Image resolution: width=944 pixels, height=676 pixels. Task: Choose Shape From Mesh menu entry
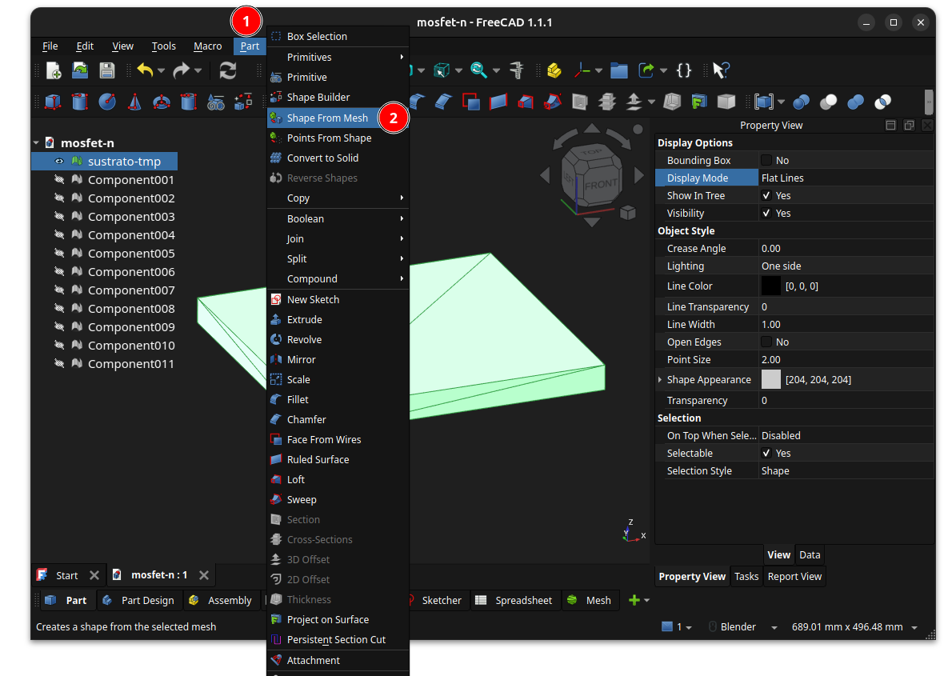click(x=338, y=118)
